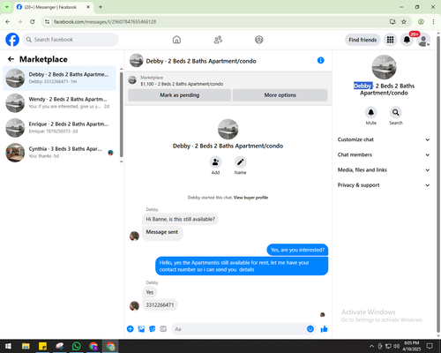Click Mark as pending button
The height and width of the screenshot is (353, 441).
(x=180, y=95)
